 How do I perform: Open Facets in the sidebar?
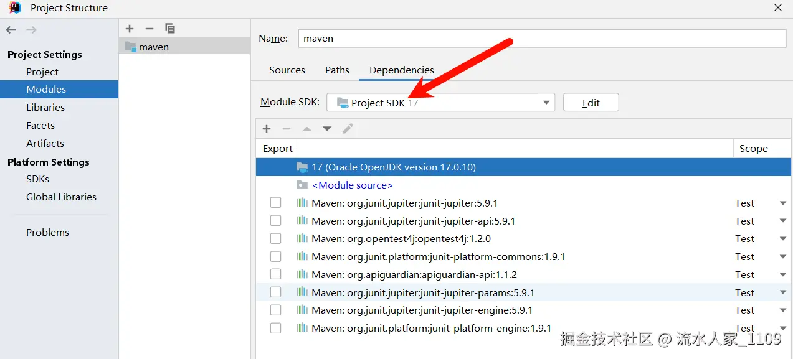(40, 125)
